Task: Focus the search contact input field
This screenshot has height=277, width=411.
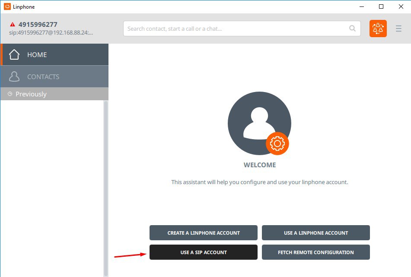Action: [x=242, y=29]
